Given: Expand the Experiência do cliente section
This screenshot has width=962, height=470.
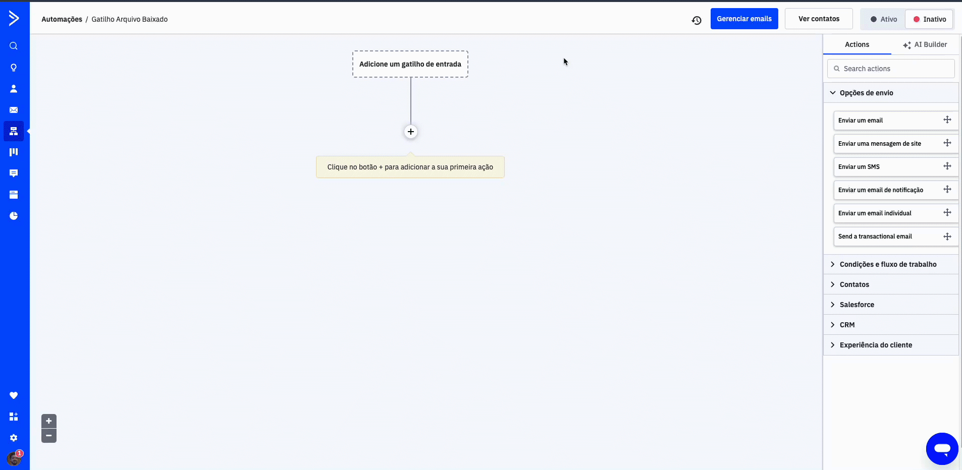Looking at the screenshot, I should point(876,345).
